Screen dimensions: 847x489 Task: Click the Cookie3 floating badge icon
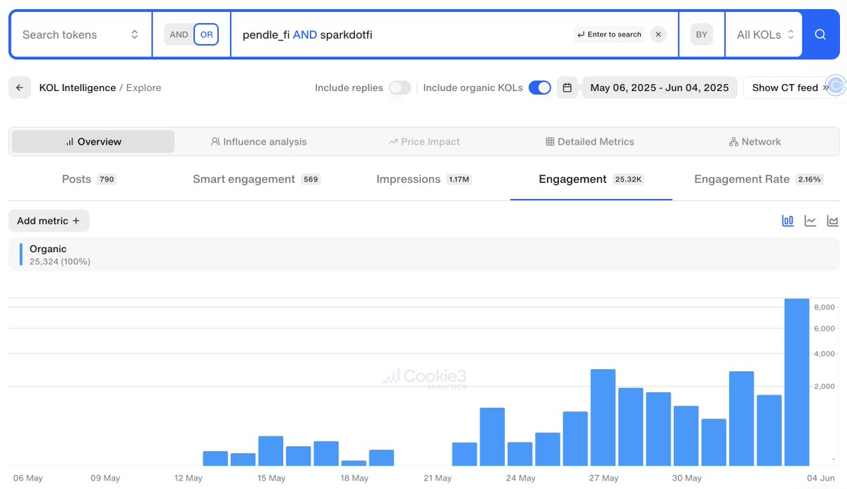(x=836, y=85)
